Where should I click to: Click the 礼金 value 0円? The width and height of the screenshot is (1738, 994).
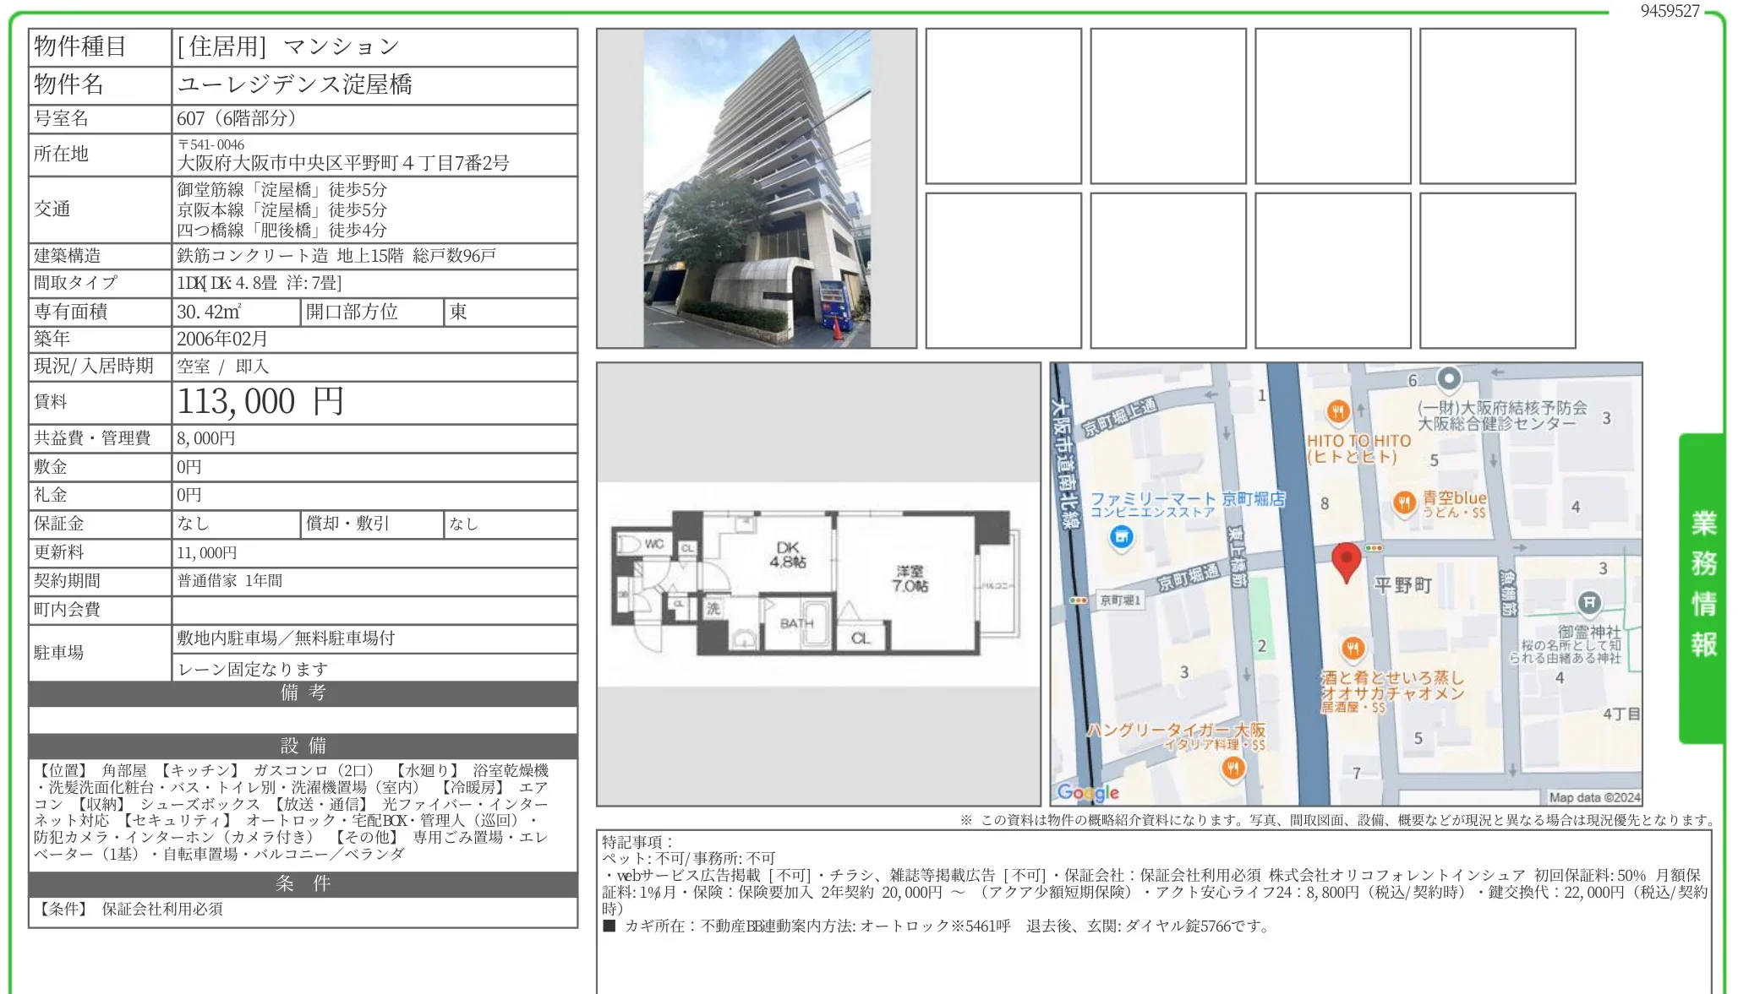[189, 495]
